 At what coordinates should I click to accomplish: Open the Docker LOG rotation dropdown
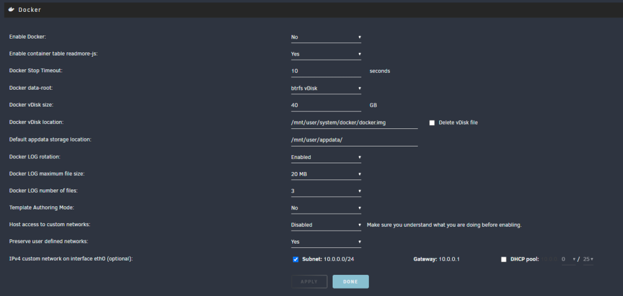[326, 157]
